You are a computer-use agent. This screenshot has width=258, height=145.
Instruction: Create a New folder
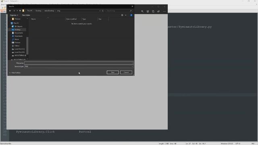coord(26,15)
